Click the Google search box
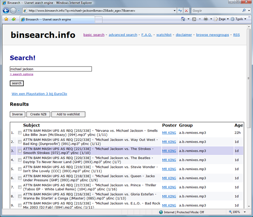Image resolution: width=253 pixels, height=217 pixels. [216, 11]
